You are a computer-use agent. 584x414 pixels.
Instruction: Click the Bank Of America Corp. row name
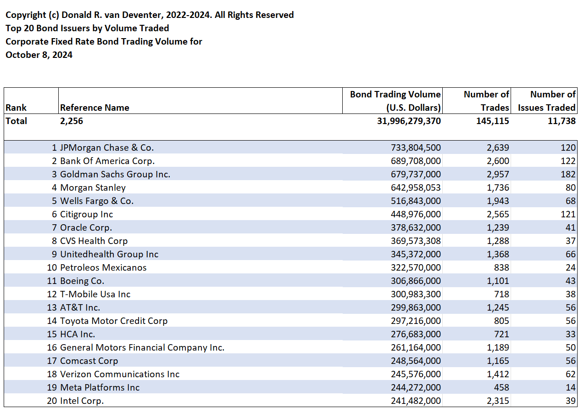tap(107, 161)
